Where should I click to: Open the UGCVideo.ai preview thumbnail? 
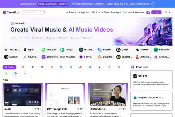[x=108, y=95]
